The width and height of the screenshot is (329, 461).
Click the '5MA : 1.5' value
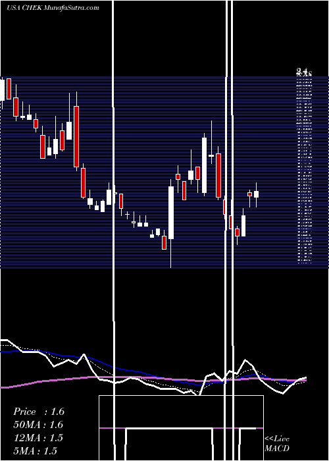click(36, 450)
